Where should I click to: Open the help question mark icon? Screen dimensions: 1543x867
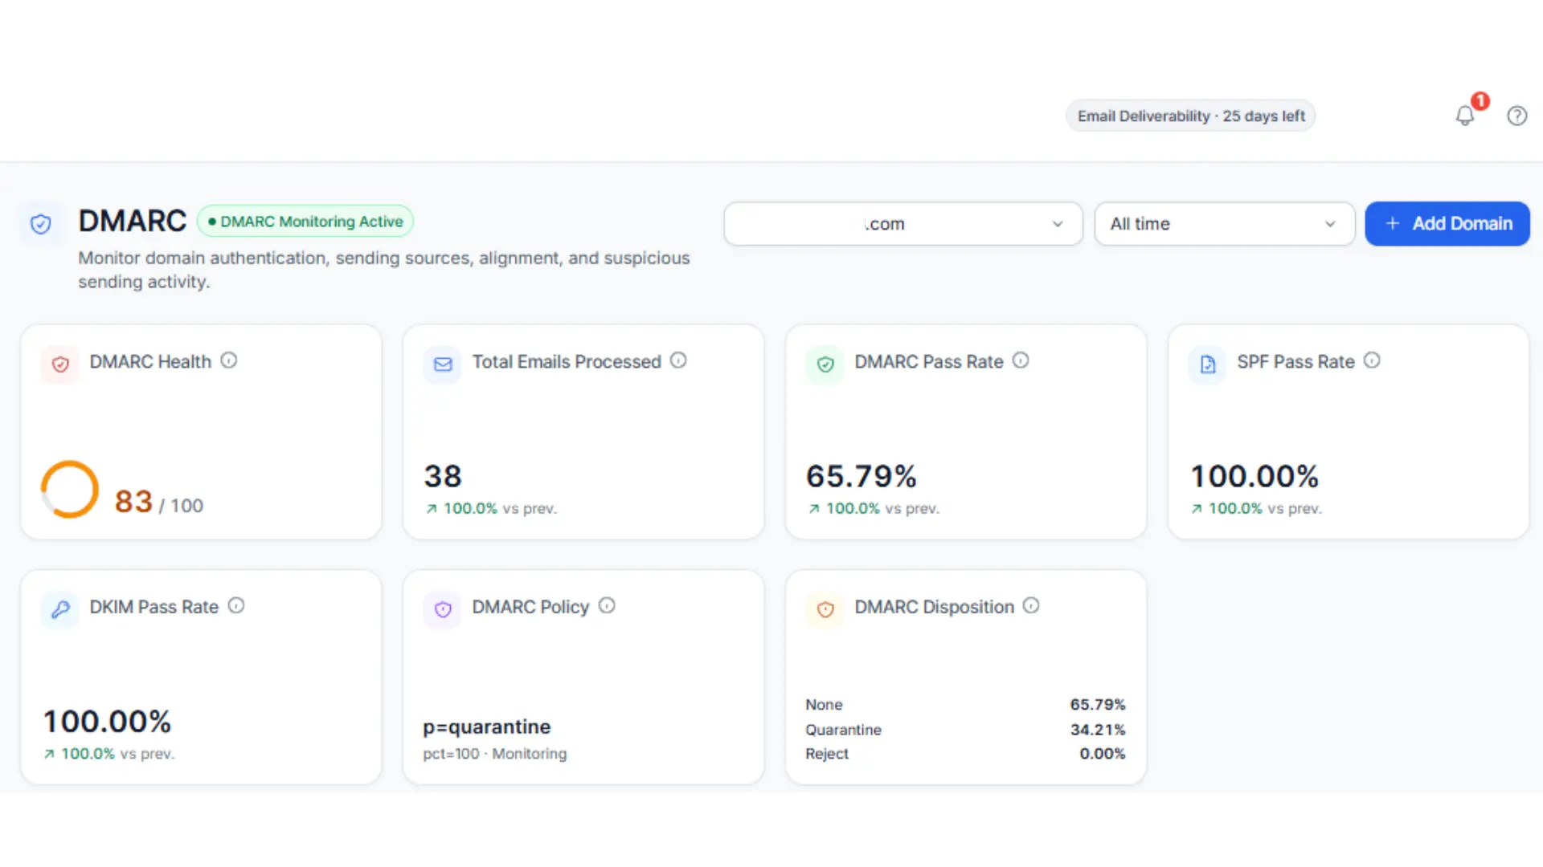tap(1516, 116)
